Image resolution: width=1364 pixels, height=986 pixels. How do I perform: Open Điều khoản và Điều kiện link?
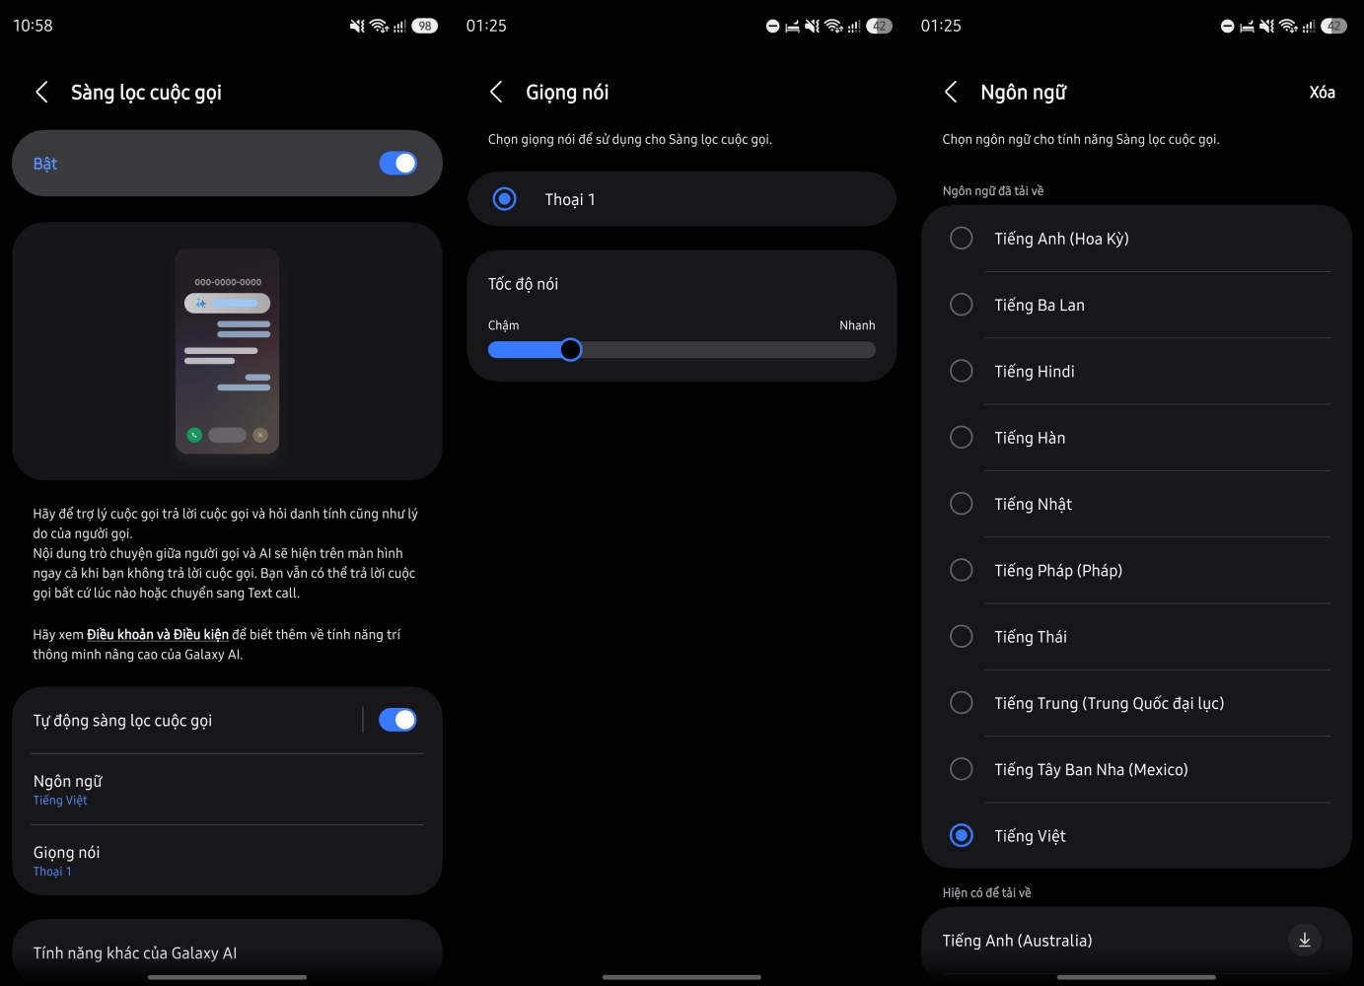[x=158, y=635]
